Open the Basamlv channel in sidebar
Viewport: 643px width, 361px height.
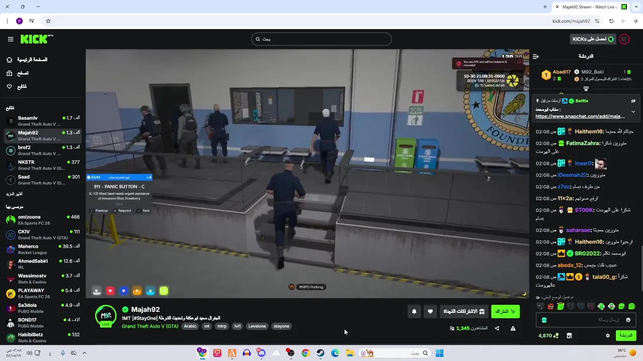[43, 121]
